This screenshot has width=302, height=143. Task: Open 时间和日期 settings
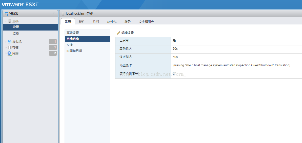[x=74, y=51]
